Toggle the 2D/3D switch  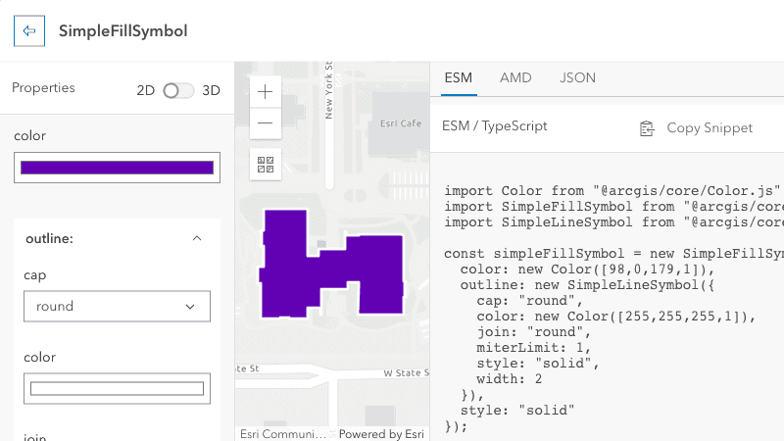point(178,90)
